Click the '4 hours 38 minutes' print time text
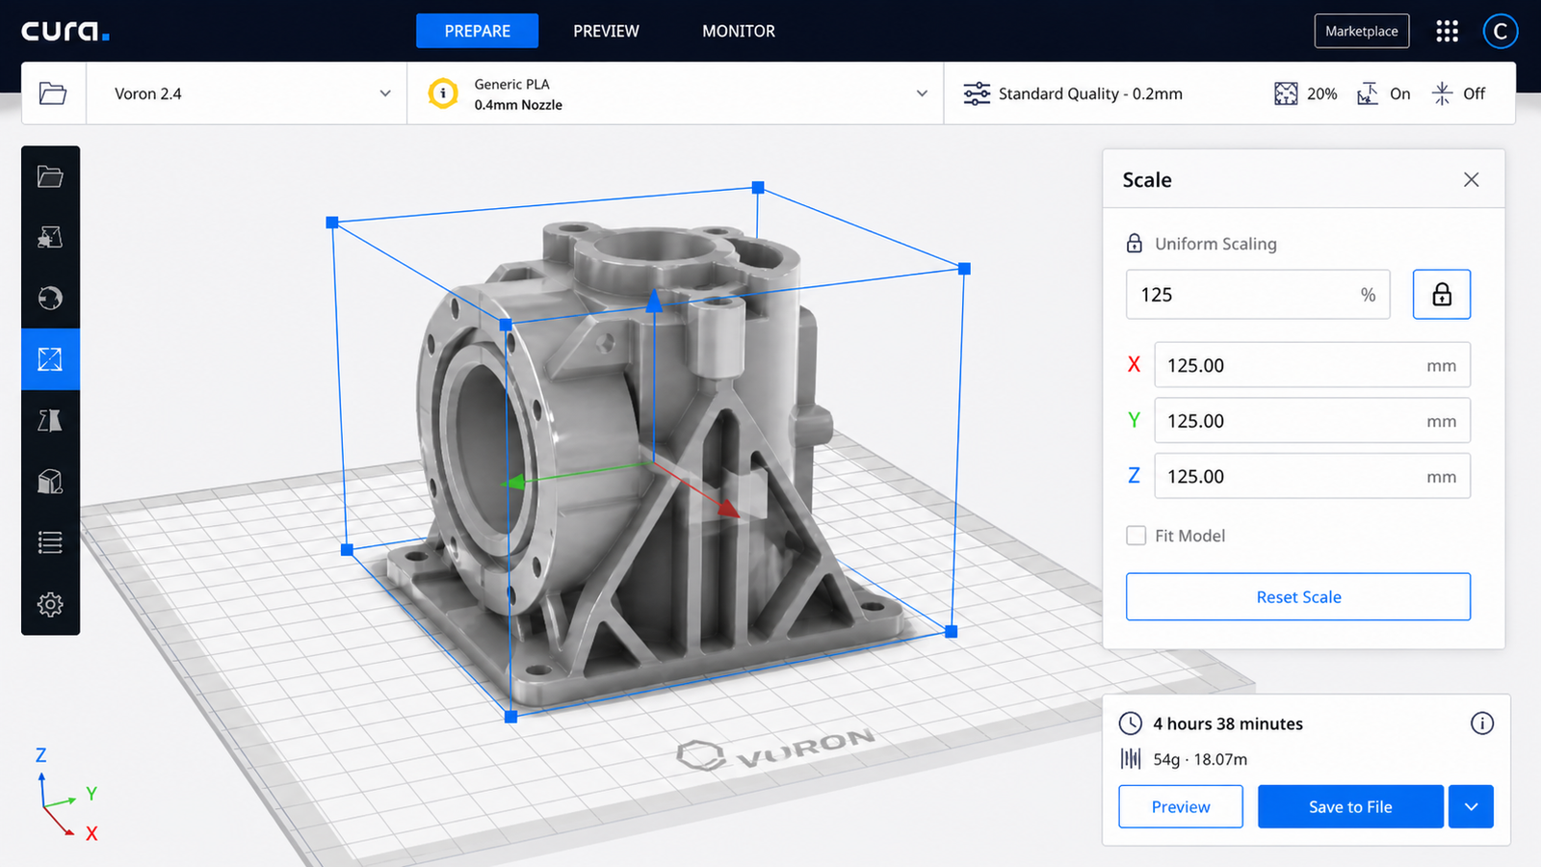The image size is (1541, 867). point(1228,723)
